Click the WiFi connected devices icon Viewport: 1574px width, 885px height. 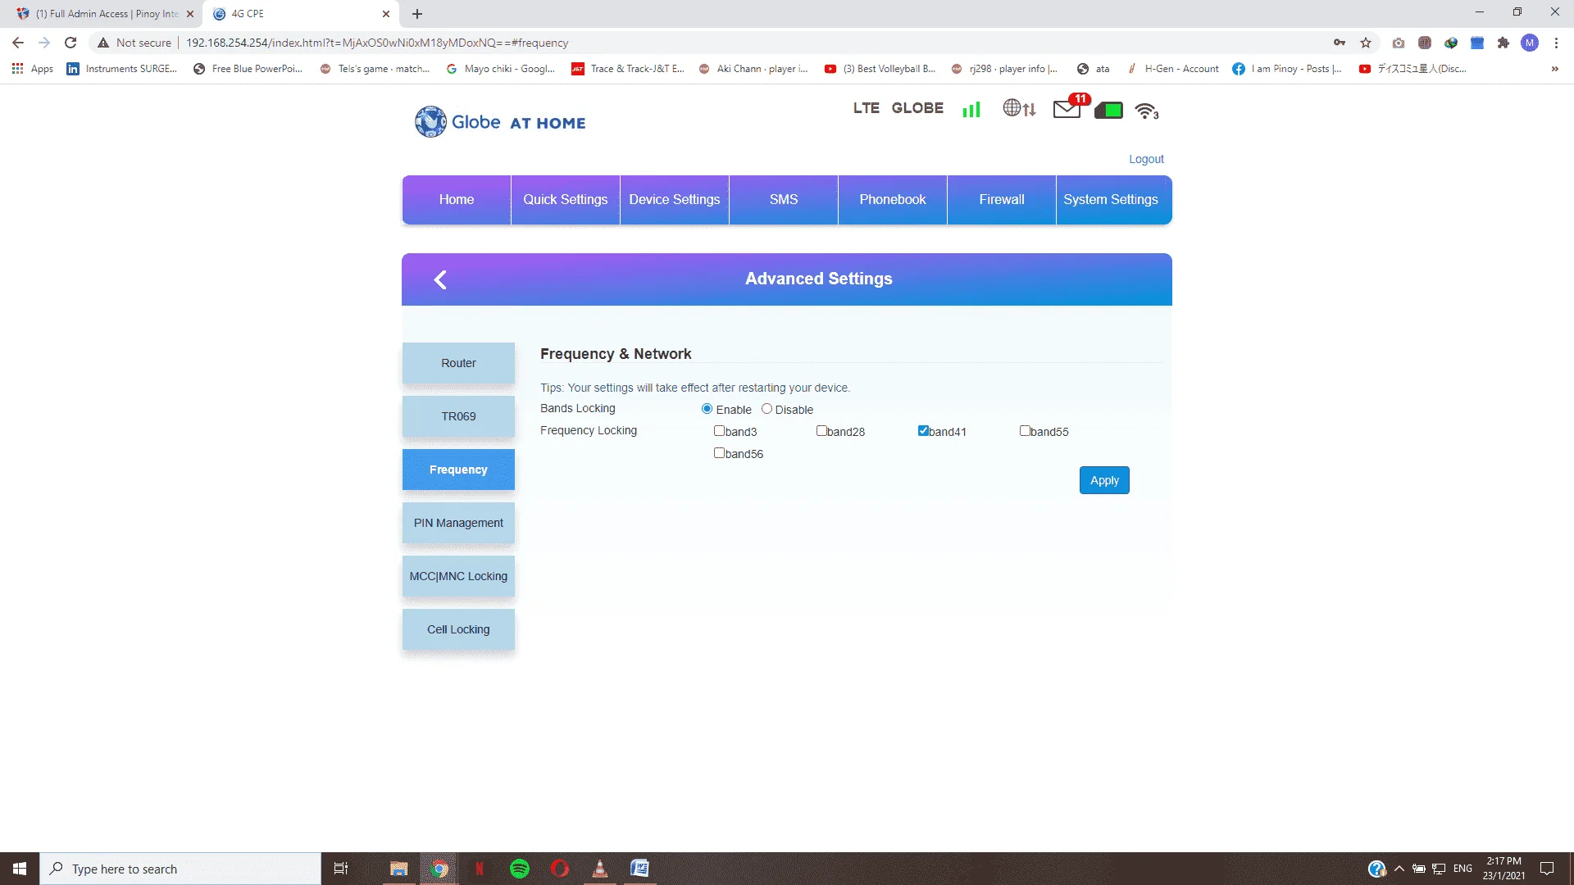[x=1146, y=111]
